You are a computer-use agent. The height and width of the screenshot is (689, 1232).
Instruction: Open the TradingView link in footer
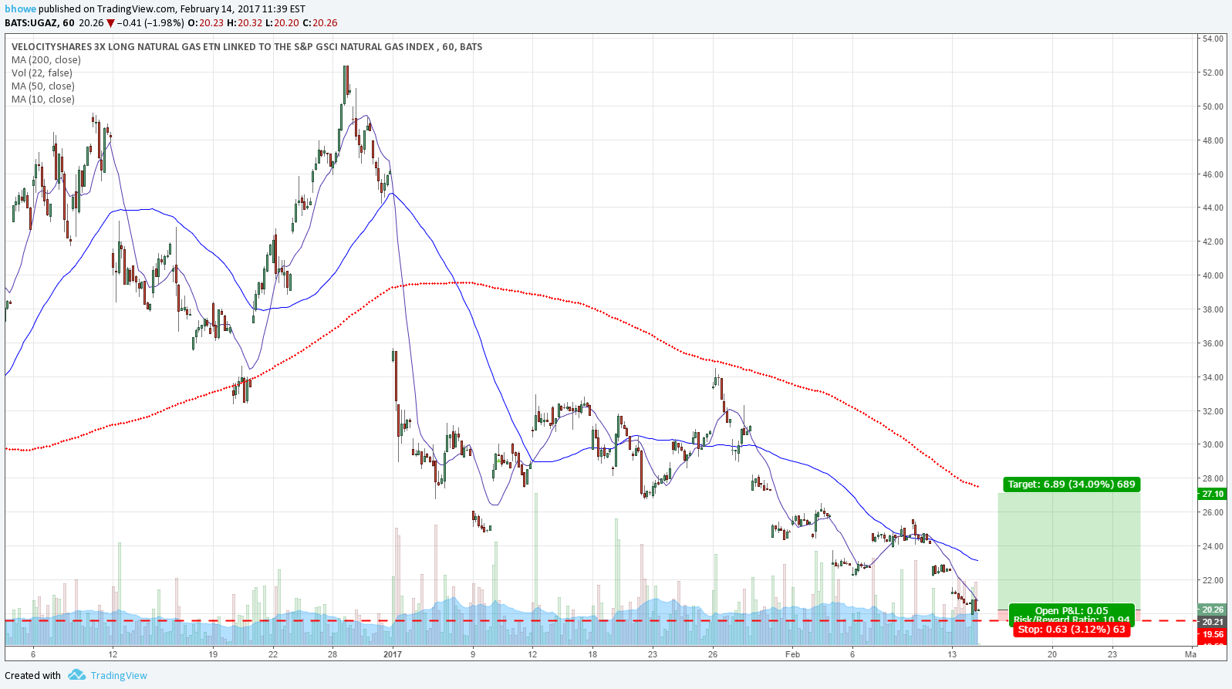click(119, 675)
